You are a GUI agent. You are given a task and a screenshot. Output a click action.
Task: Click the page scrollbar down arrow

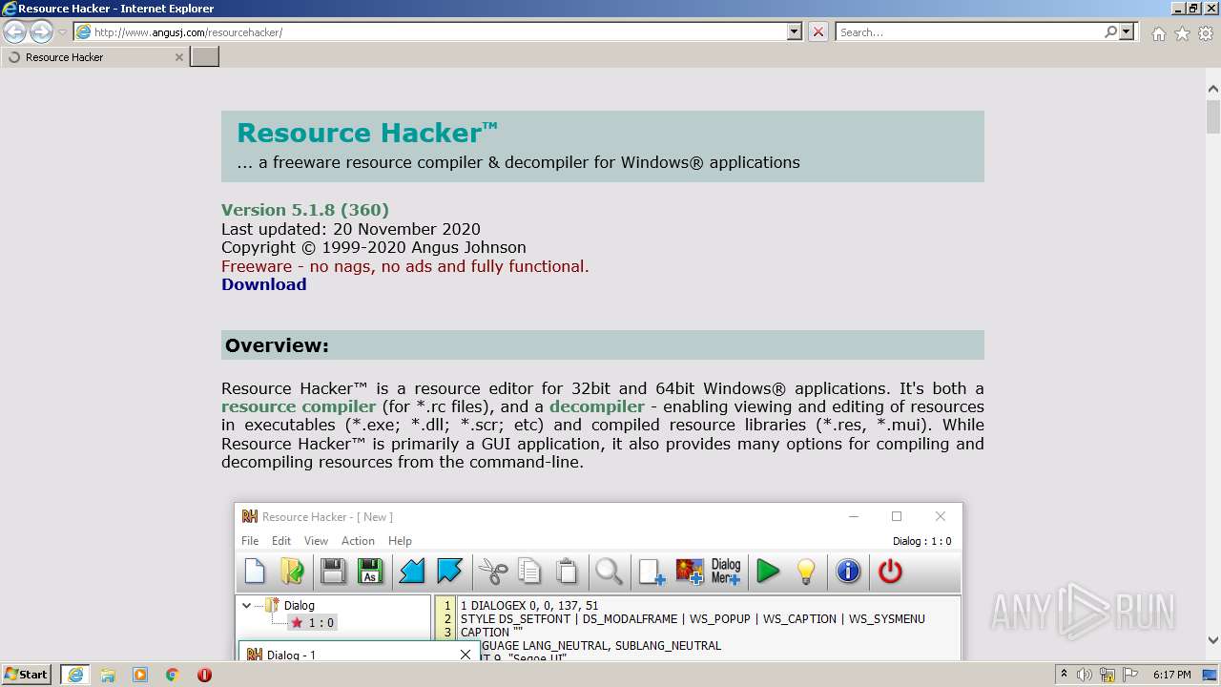[1213, 640]
